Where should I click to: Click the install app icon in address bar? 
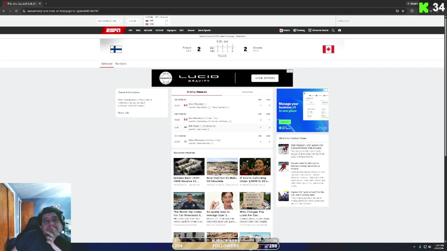tap(397, 11)
